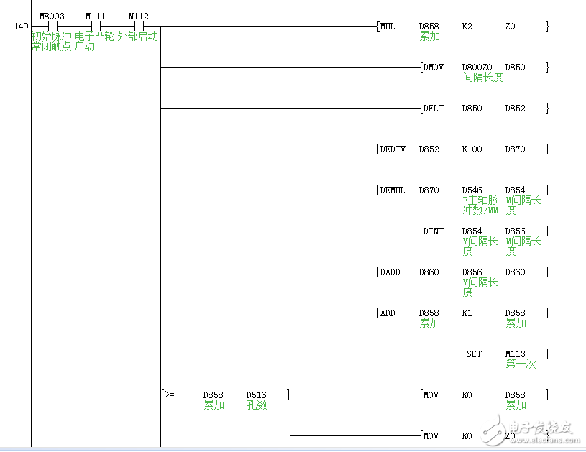Select the DEMUL instruction
586x452 pixels.
click(x=393, y=190)
